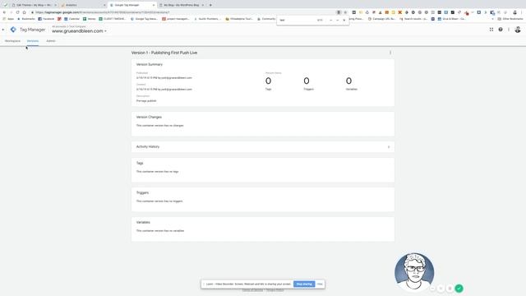Click the Google account avatar in Tag Manager
Image resolution: width=526 pixels, height=296 pixels.
518,30
